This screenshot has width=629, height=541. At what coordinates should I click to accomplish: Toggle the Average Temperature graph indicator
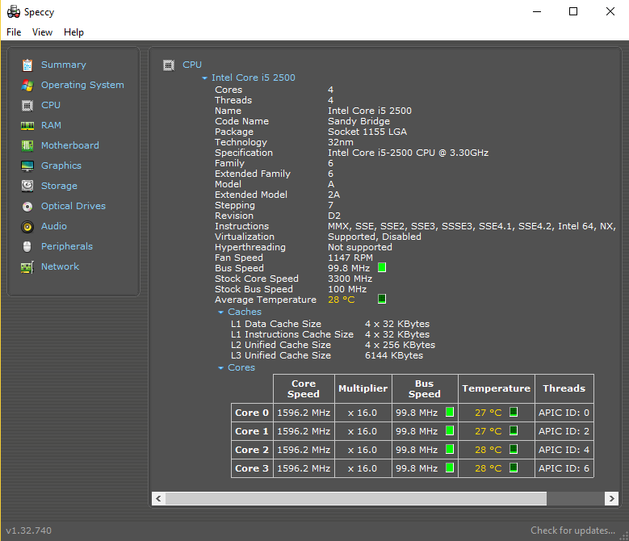click(382, 299)
